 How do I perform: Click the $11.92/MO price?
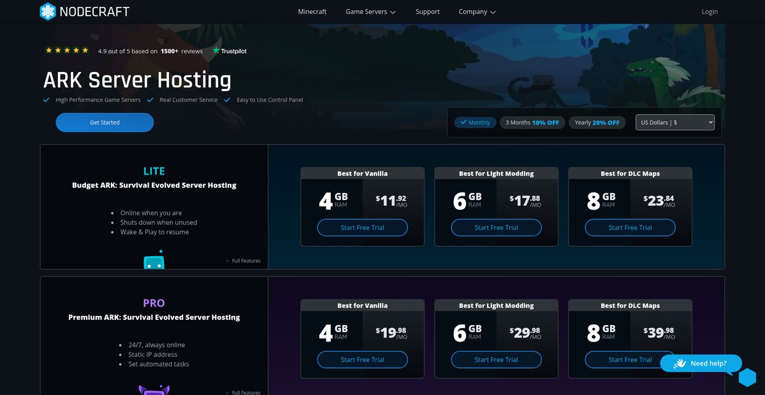point(391,201)
